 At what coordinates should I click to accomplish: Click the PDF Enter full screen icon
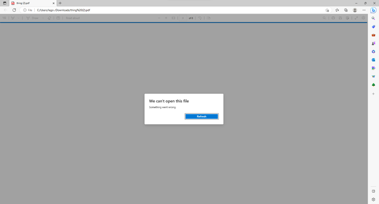(x=356, y=18)
